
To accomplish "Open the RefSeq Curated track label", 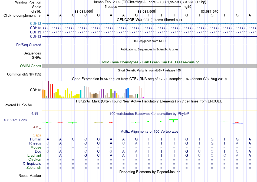I will tap(28, 45).
